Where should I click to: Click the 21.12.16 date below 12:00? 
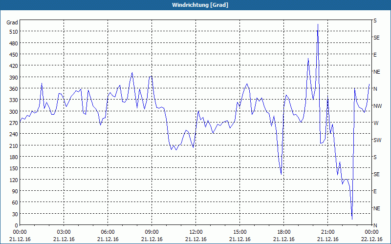coord(196,239)
